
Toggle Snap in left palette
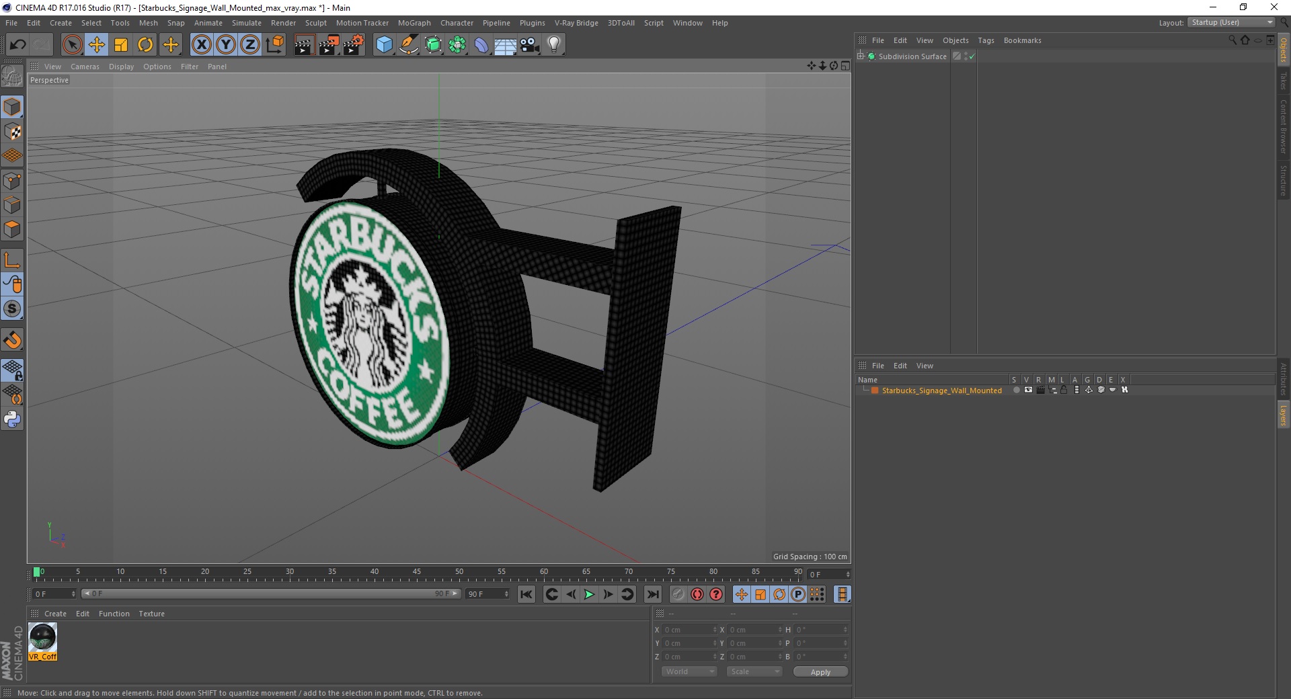[12, 340]
